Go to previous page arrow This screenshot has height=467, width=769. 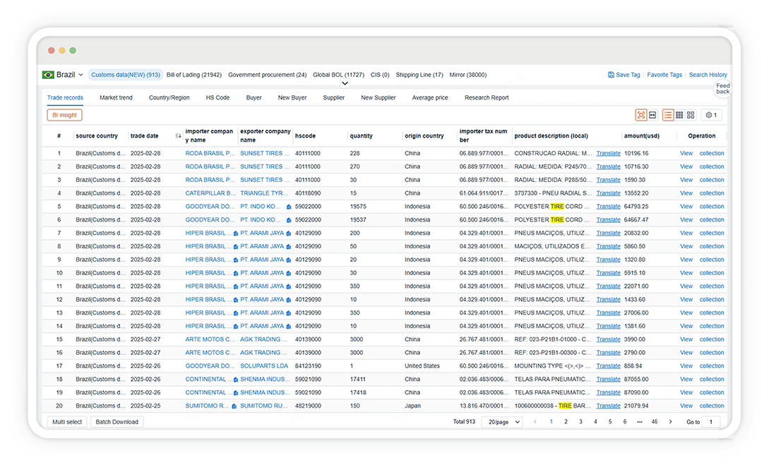coord(535,422)
